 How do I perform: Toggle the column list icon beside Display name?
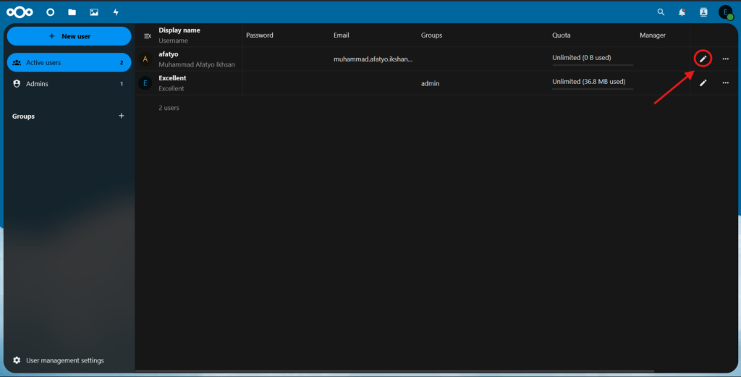tap(147, 35)
